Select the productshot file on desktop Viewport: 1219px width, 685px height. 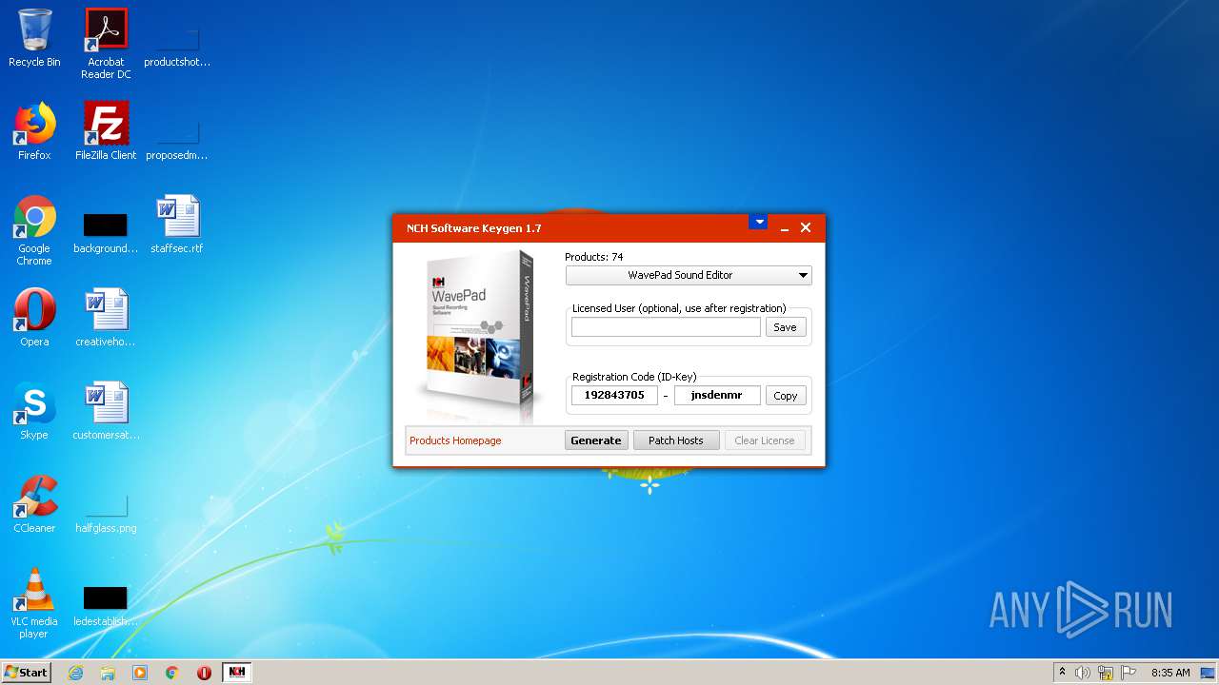click(177, 45)
